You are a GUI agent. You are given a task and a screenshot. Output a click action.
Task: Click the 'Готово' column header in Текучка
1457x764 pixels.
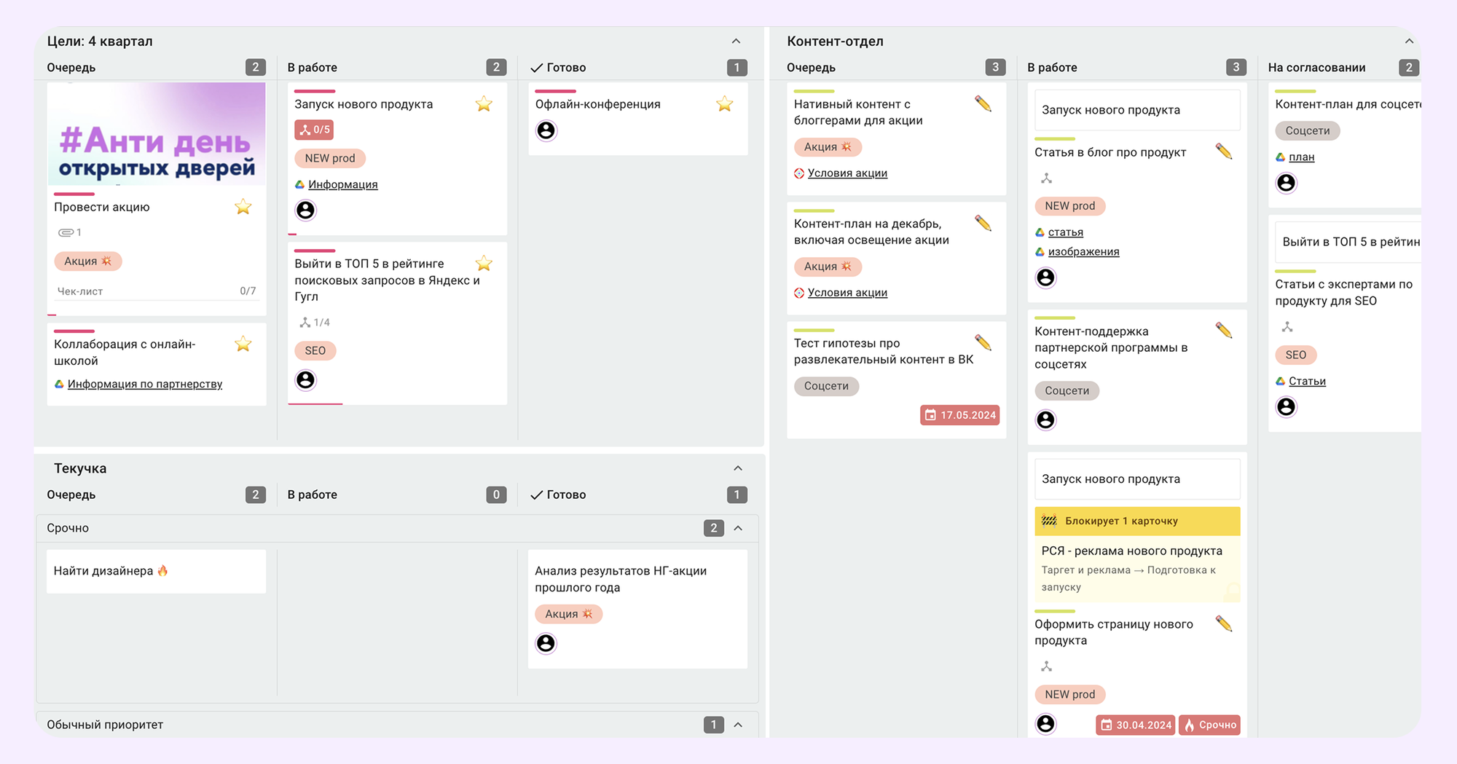point(565,495)
